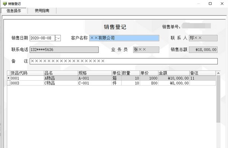
Task: Click the unit cell 件
Action: [x=117, y=83]
